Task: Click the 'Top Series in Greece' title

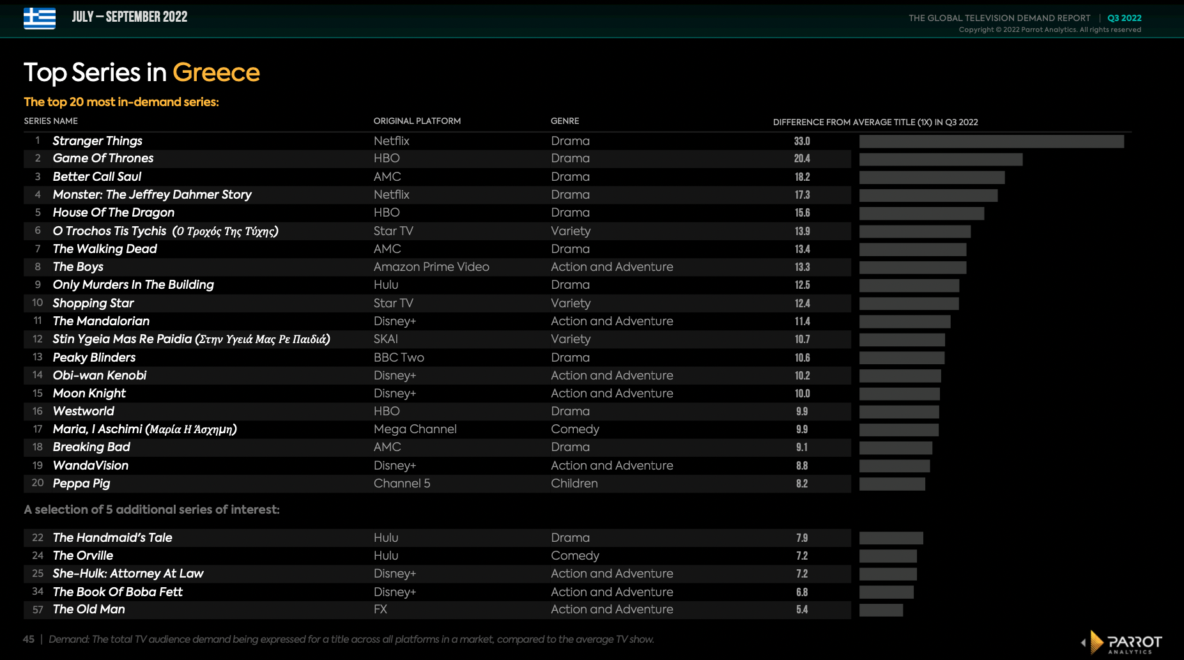Action: (142, 72)
